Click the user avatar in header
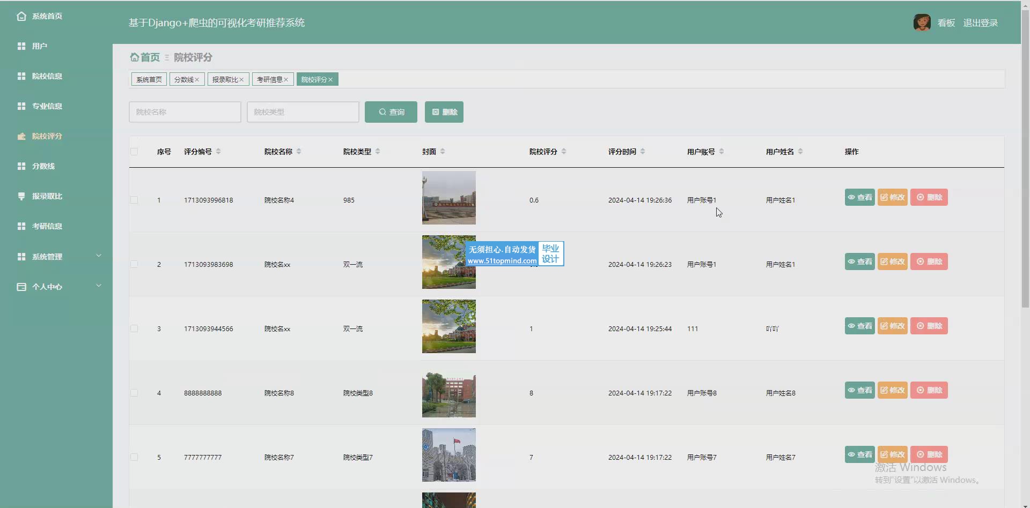The image size is (1030, 508). pos(922,23)
